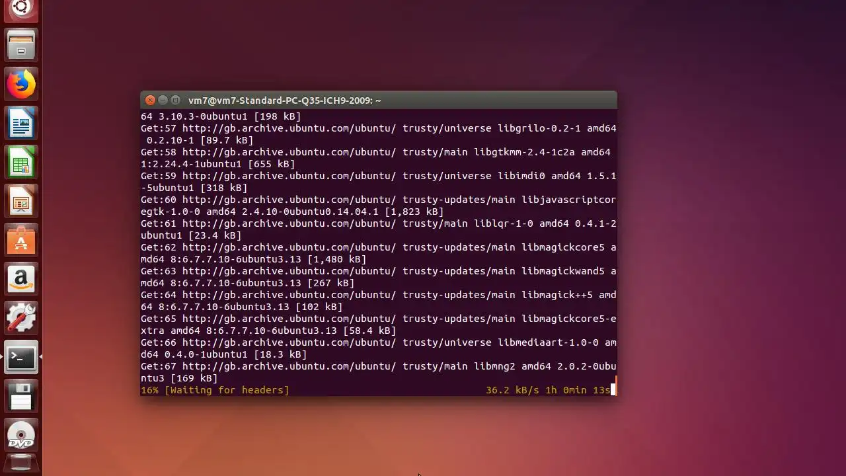
Task: Click the Get:59 libimdi0 line
Action: click(379, 176)
